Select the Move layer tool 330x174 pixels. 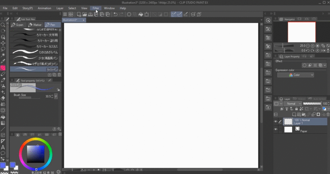[3, 43]
